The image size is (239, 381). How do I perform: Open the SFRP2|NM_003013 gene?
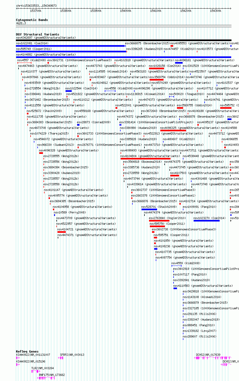tap(72, 355)
